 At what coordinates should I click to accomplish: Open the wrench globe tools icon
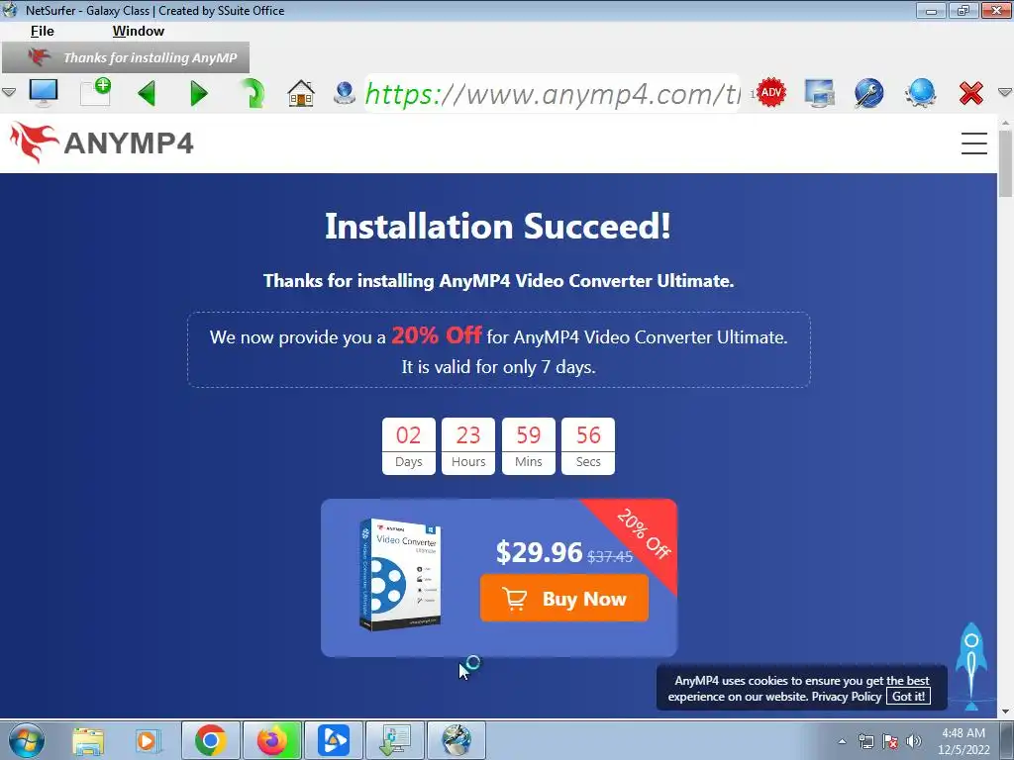pos(869,93)
